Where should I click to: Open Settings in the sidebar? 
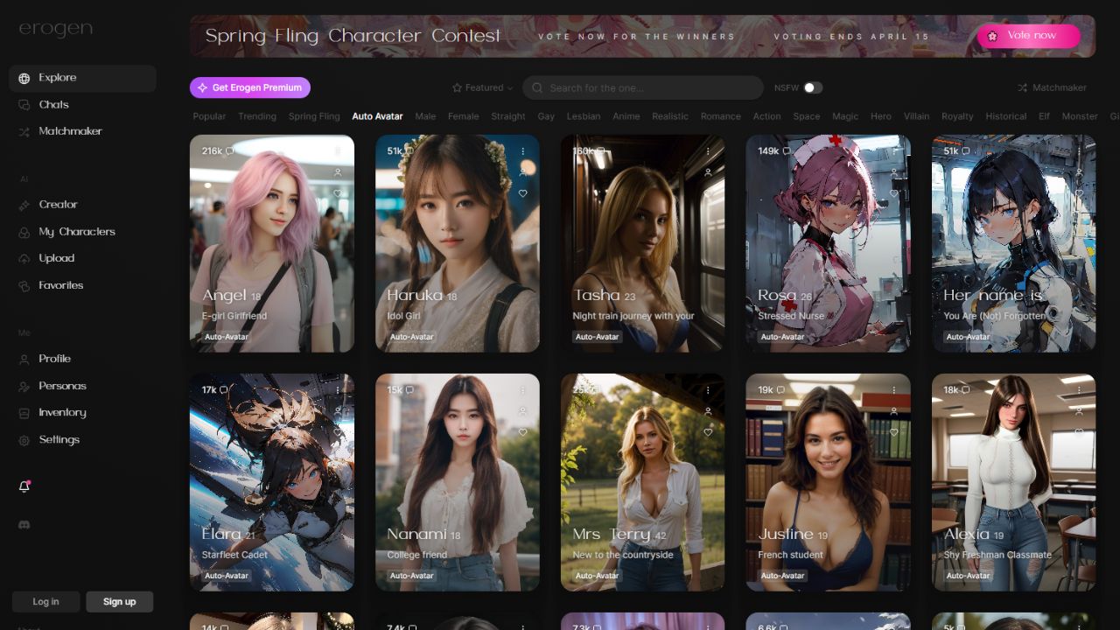59,439
